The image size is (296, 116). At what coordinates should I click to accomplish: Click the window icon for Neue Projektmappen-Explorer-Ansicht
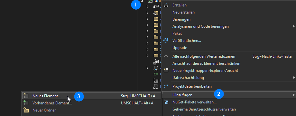coord(166,70)
